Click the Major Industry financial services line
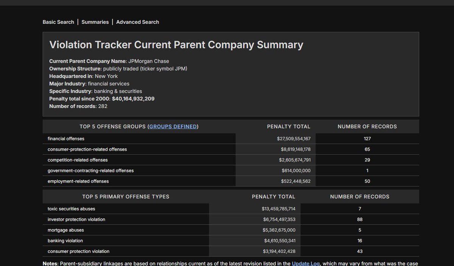Viewport: 454px width, 266px height. point(89,84)
